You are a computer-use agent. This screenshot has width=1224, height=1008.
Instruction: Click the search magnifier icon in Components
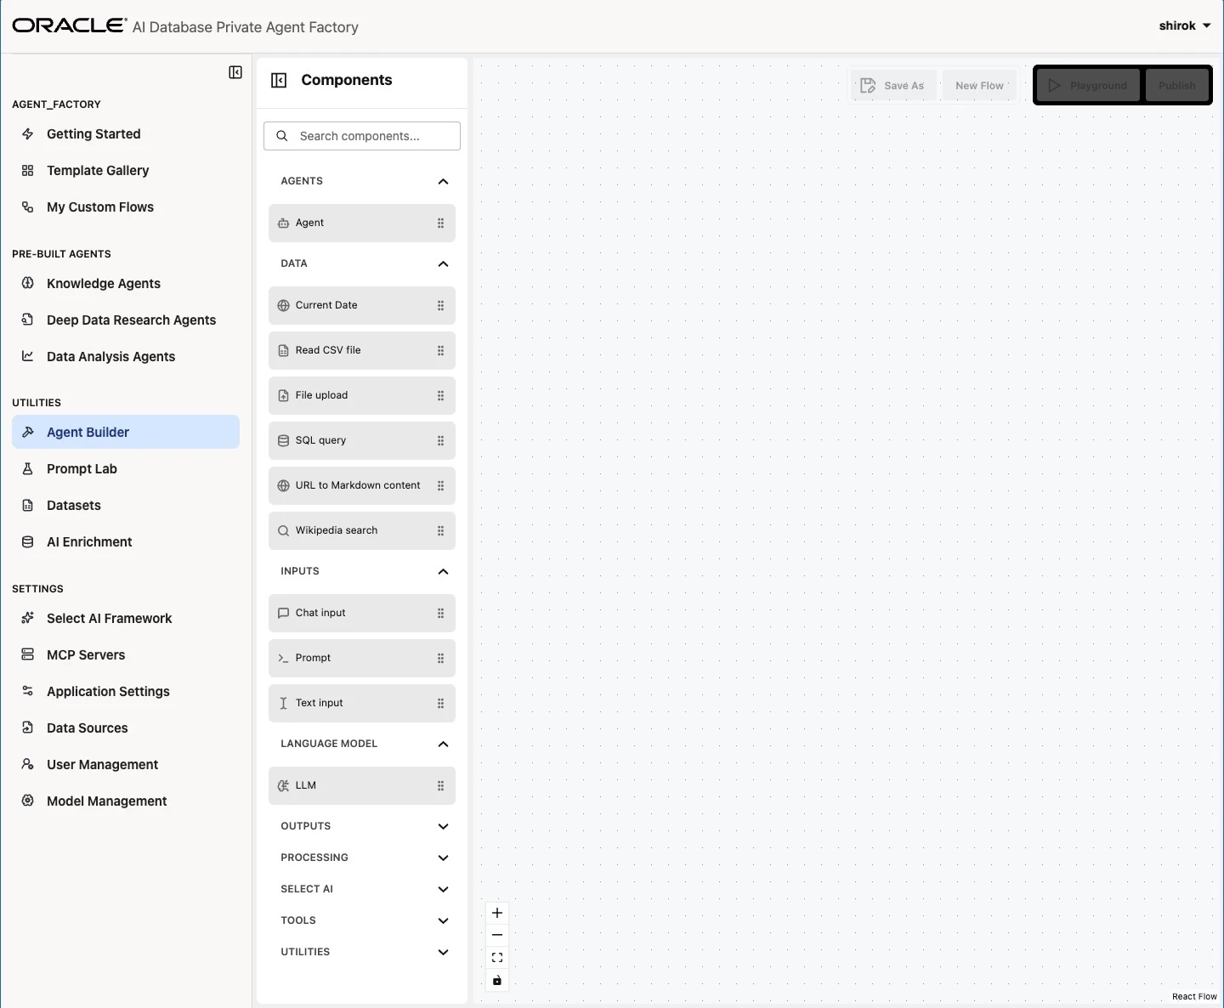pos(282,136)
